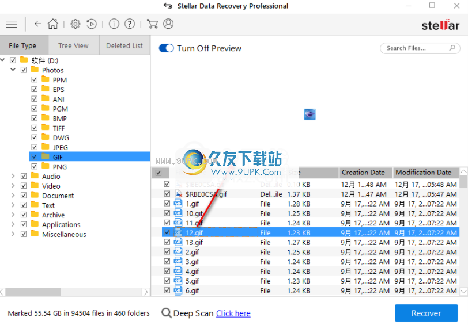
Task: Select the ANI folder
Action: 59,99
